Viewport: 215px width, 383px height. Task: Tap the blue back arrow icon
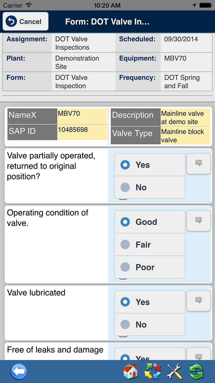[19, 372]
